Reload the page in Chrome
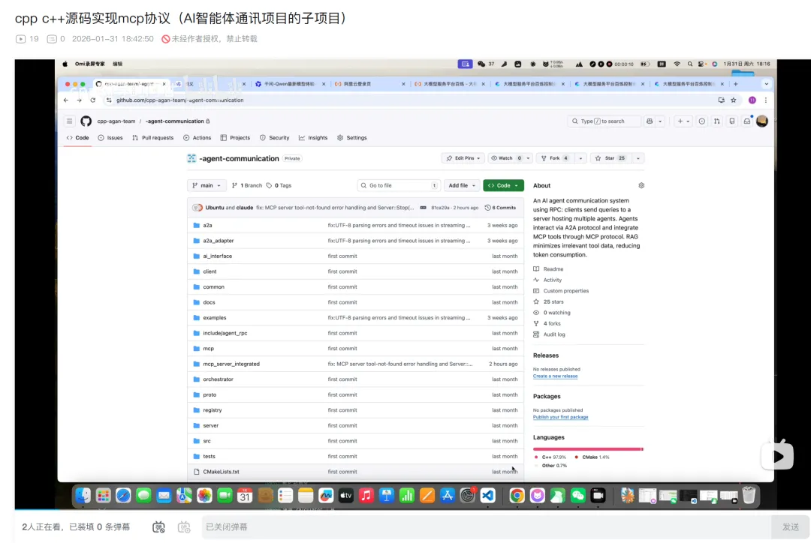 point(93,100)
